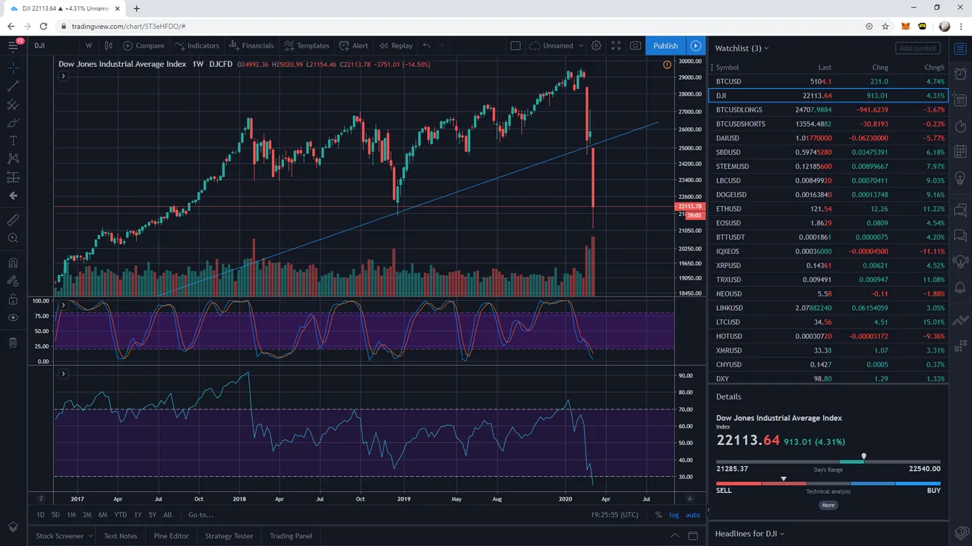Screen dimensions: 972x546
Task: Select ETHUSD row in watchlist
Action: click(828, 209)
